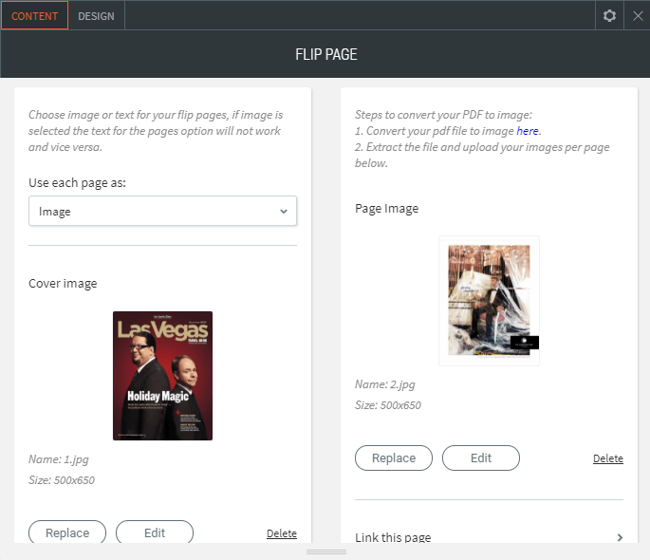
Task: Edit the cover image
Action: [x=155, y=532]
